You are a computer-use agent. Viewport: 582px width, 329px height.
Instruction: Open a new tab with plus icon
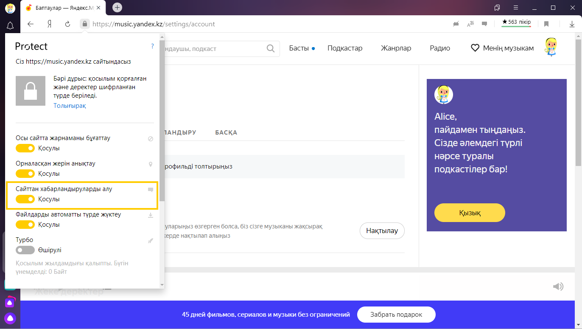click(118, 7)
